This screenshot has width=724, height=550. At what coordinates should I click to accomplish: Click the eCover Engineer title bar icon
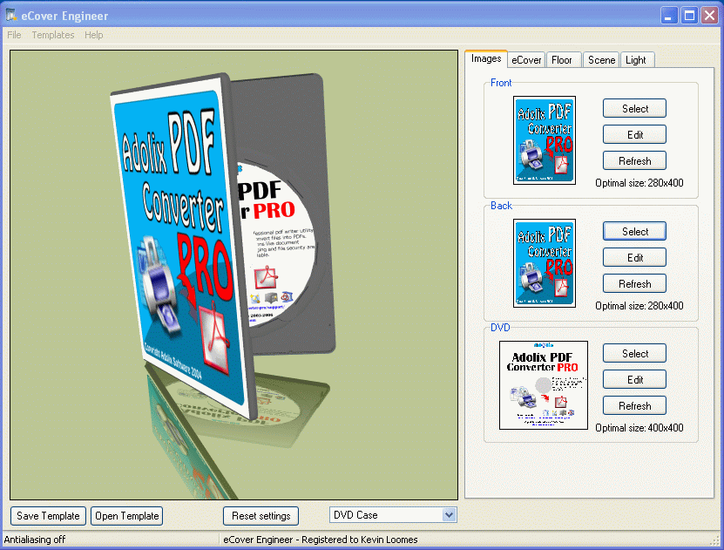[11, 15]
